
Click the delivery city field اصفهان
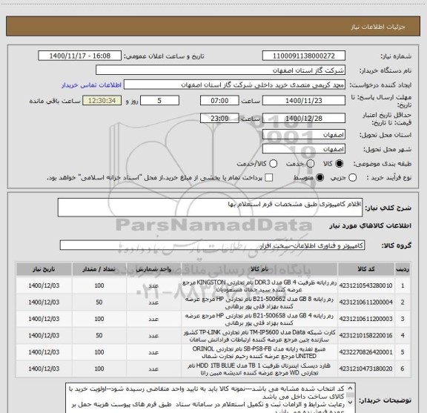click(x=304, y=149)
